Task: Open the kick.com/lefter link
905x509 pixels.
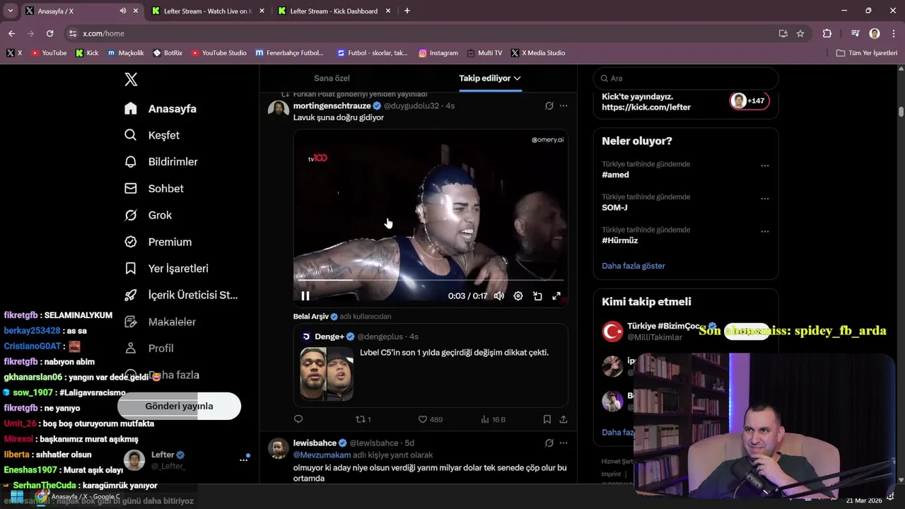Action: [646, 107]
